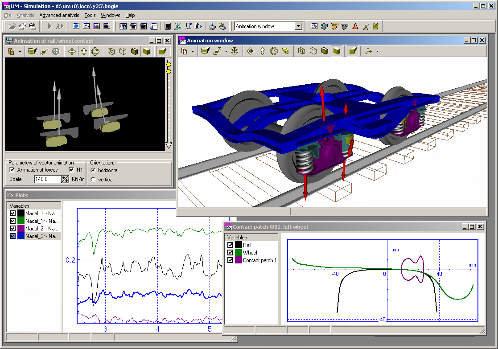Click the fit-to-window crosshair icon in Animation window
Viewport: 498px width, 349px height.
pyautogui.click(x=234, y=51)
